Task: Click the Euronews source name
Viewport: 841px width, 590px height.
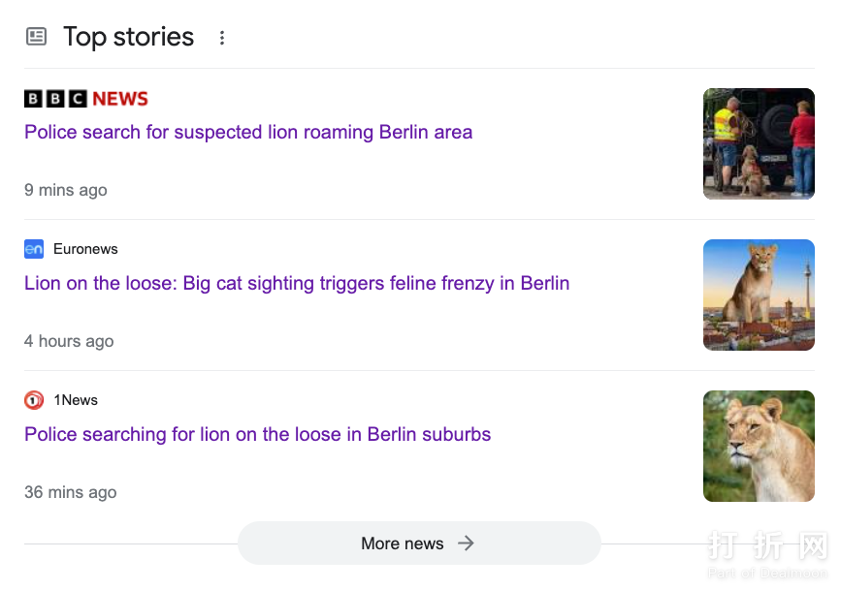Action: (85, 249)
